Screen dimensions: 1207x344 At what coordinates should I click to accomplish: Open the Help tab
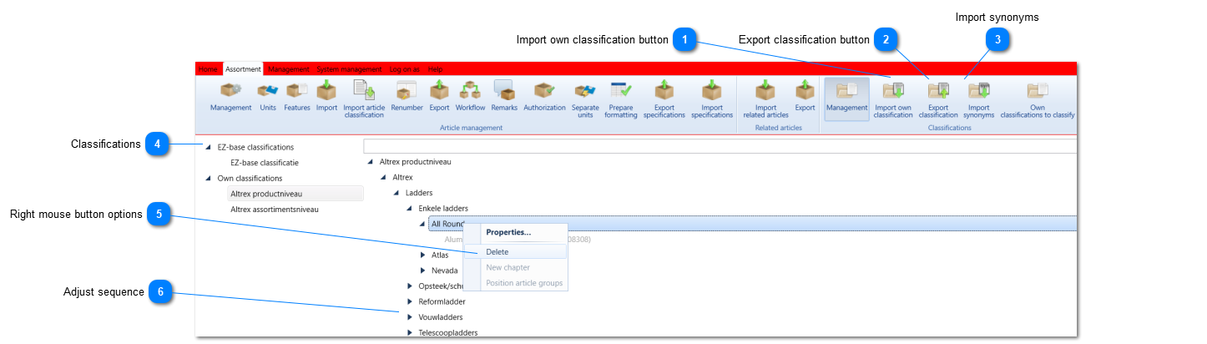435,69
